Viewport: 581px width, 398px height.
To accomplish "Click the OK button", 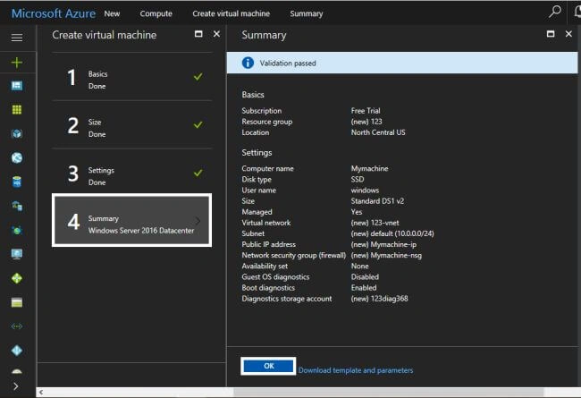I will [x=268, y=366].
